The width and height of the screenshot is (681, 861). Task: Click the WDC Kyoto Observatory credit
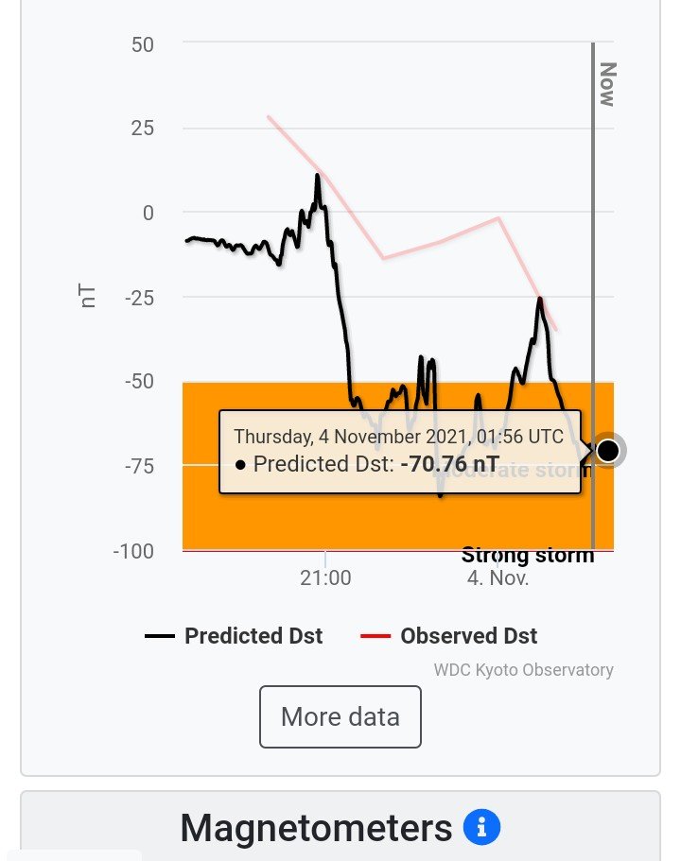pos(523,670)
